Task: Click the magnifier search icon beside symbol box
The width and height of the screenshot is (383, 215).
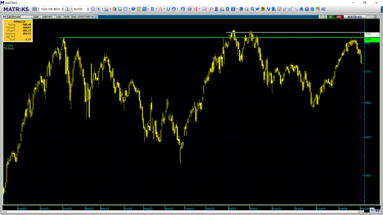Action: click(x=93, y=9)
